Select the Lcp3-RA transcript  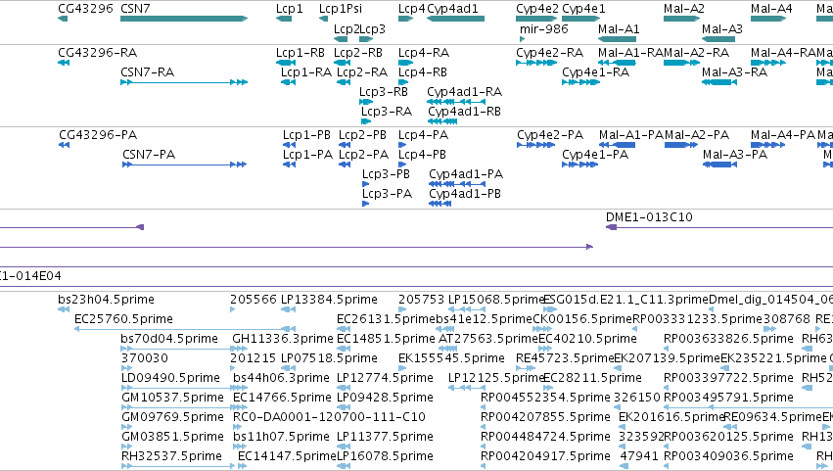coord(366,121)
